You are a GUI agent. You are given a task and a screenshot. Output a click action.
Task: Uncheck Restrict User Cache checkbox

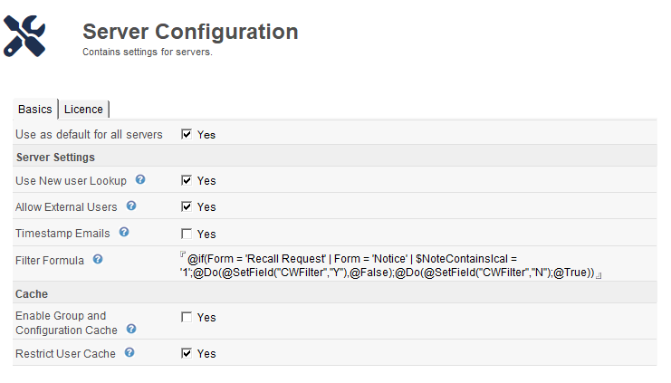pos(187,353)
